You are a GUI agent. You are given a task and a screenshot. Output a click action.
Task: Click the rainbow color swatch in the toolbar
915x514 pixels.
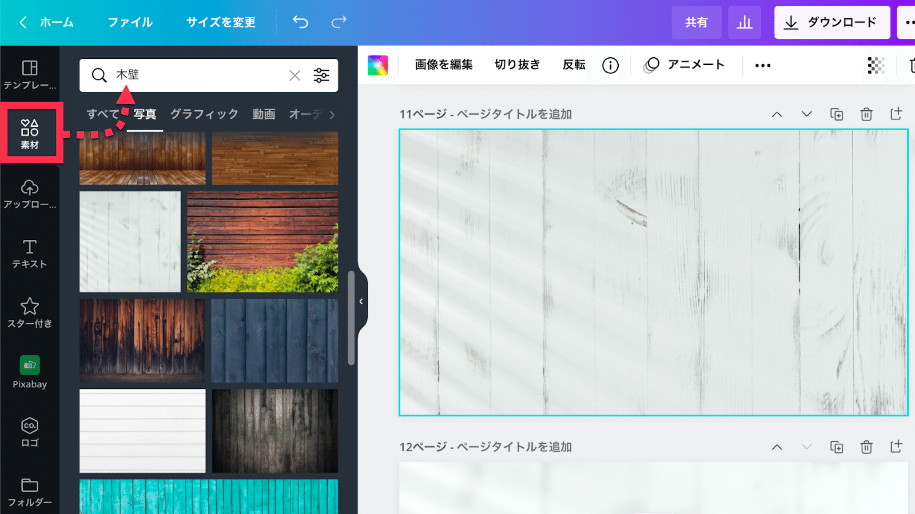[x=378, y=65]
